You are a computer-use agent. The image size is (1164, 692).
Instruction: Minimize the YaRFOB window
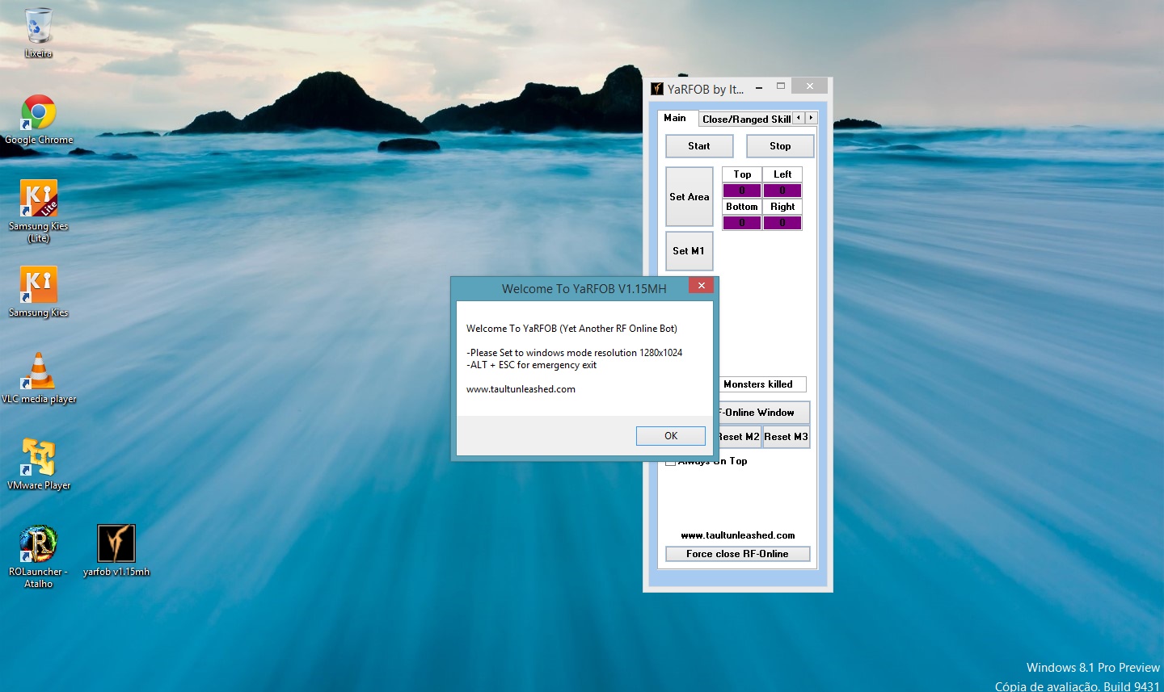pyautogui.click(x=759, y=88)
